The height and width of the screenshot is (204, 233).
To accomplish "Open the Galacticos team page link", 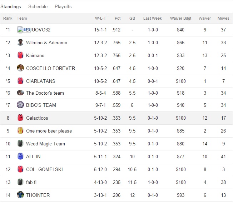I will point(37,118).
